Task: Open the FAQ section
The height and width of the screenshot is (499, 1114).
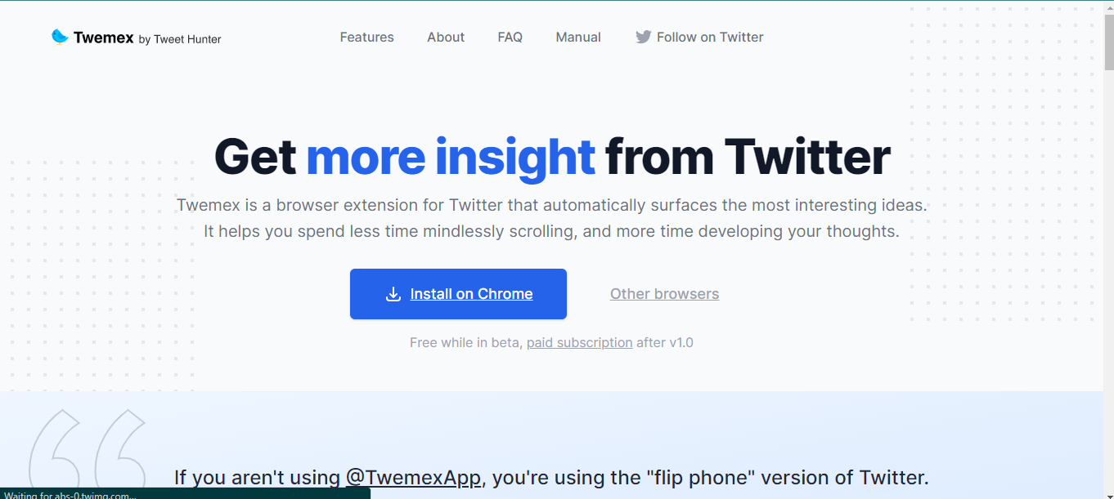Action: pyautogui.click(x=510, y=37)
